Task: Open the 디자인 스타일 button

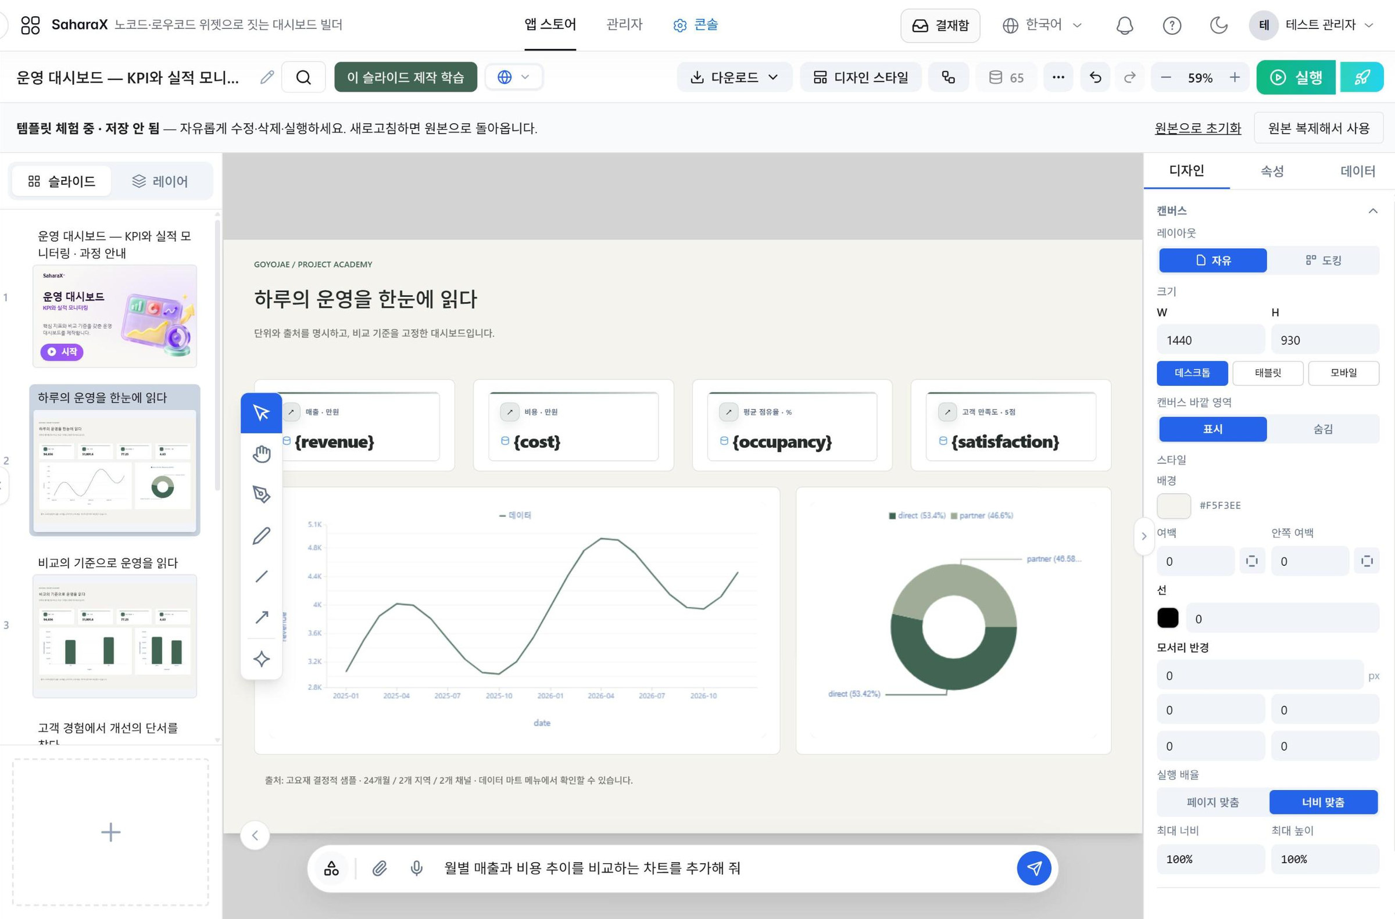Action: click(860, 77)
